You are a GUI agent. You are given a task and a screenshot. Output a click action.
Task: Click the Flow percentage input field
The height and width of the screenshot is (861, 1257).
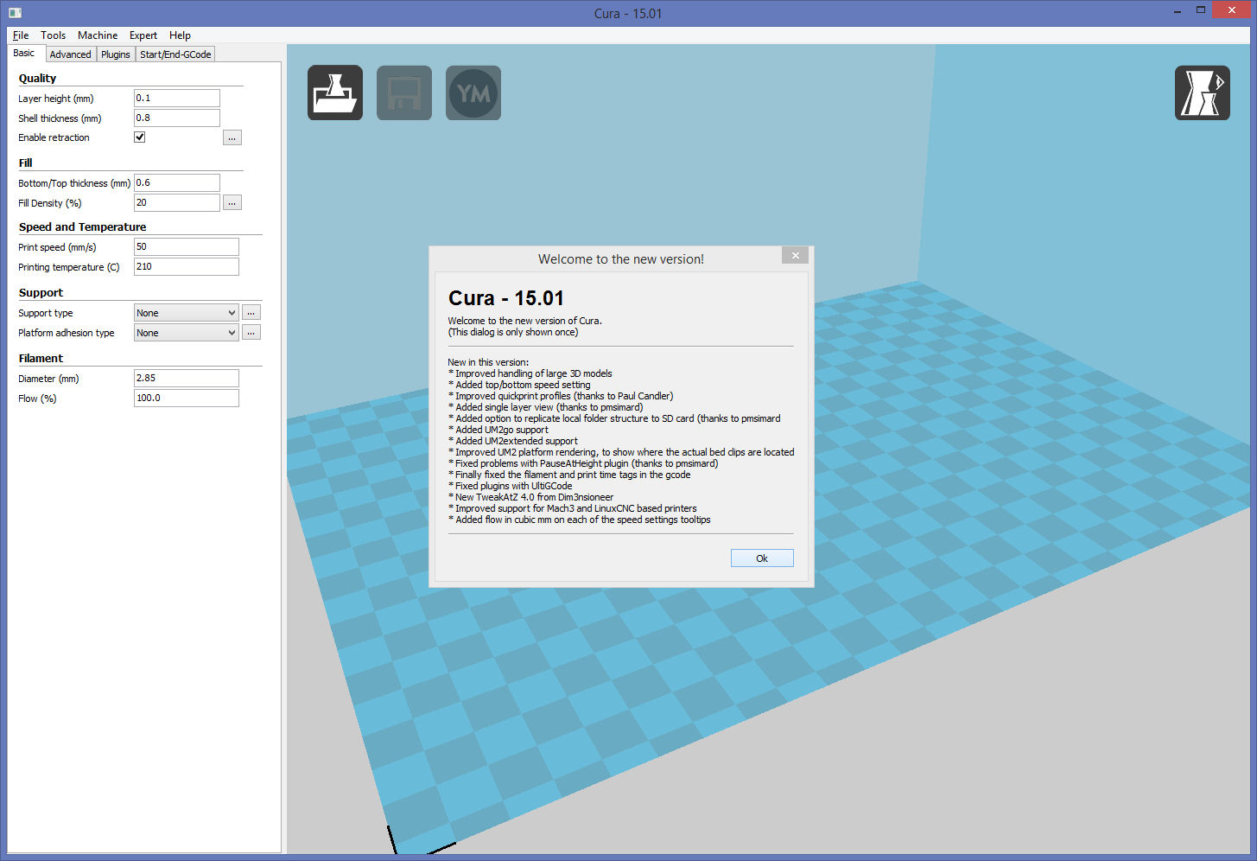point(187,398)
